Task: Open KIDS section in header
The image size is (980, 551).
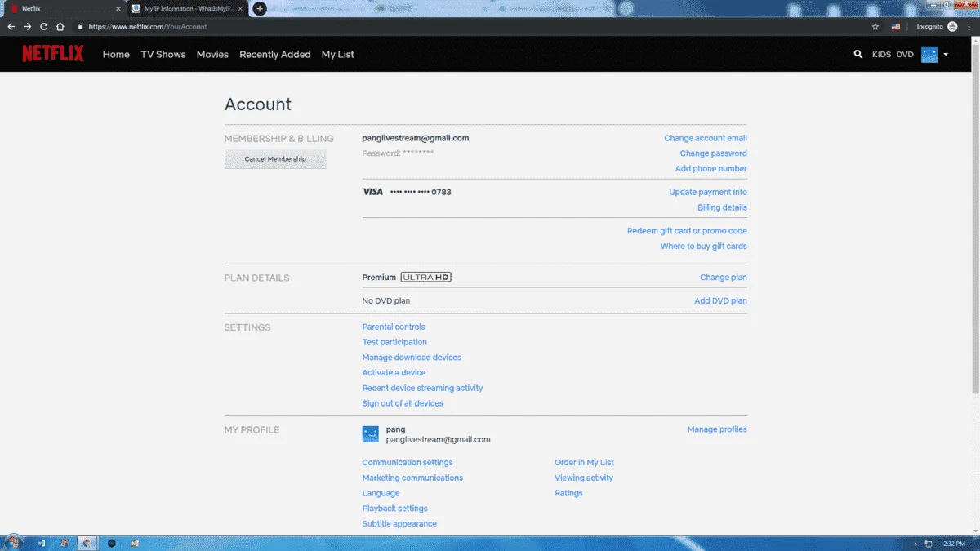Action: [881, 55]
